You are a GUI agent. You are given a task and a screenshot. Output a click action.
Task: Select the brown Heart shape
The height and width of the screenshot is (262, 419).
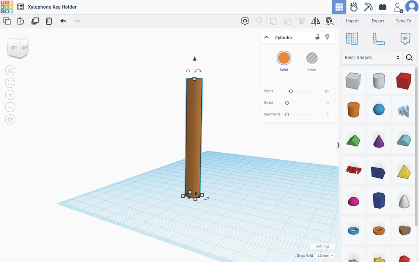(404, 230)
